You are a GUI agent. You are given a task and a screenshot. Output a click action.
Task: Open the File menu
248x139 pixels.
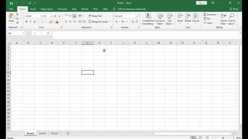tap(11, 9)
